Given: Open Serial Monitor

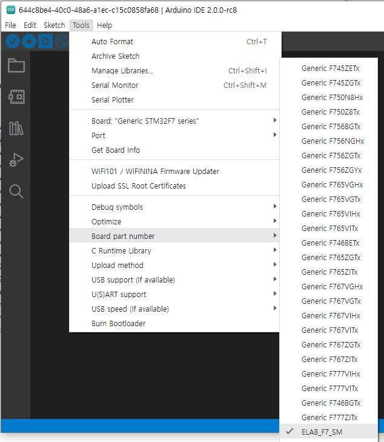Looking at the screenshot, I should point(174,85).
